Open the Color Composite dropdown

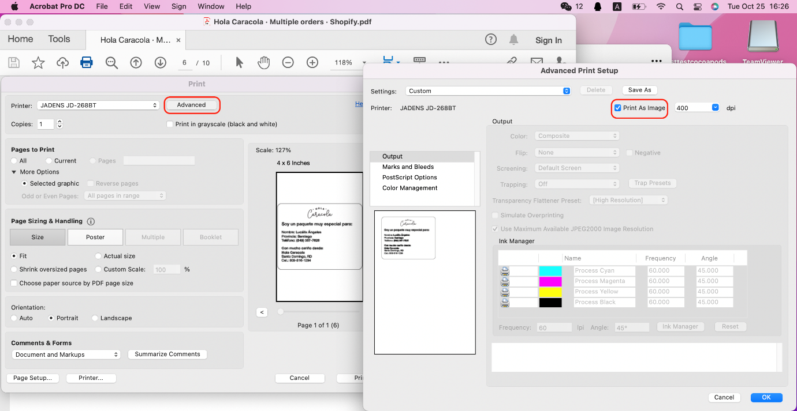click(577, 136)
